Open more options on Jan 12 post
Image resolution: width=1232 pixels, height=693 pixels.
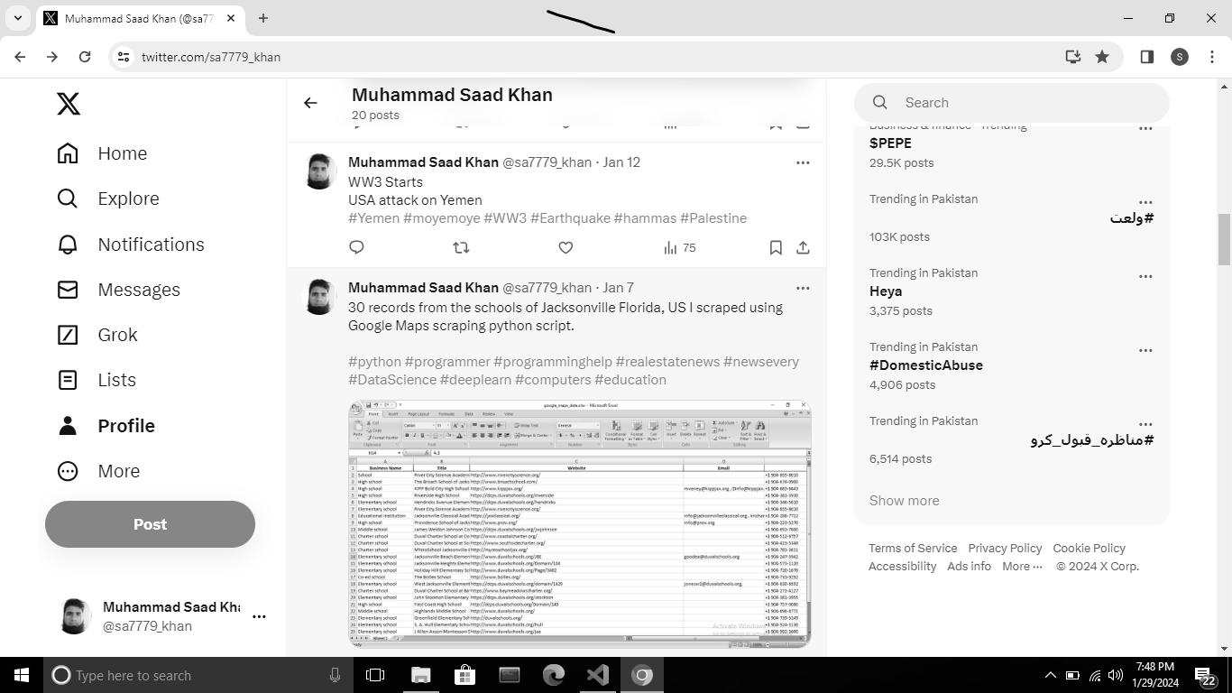pyautogui.click(x=803, y=162)
